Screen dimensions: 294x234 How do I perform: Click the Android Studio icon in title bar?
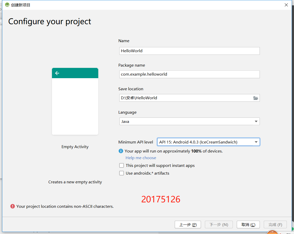(7, 5)
